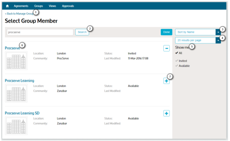Click the Procserve Learning building image

(x=16, y=93)
